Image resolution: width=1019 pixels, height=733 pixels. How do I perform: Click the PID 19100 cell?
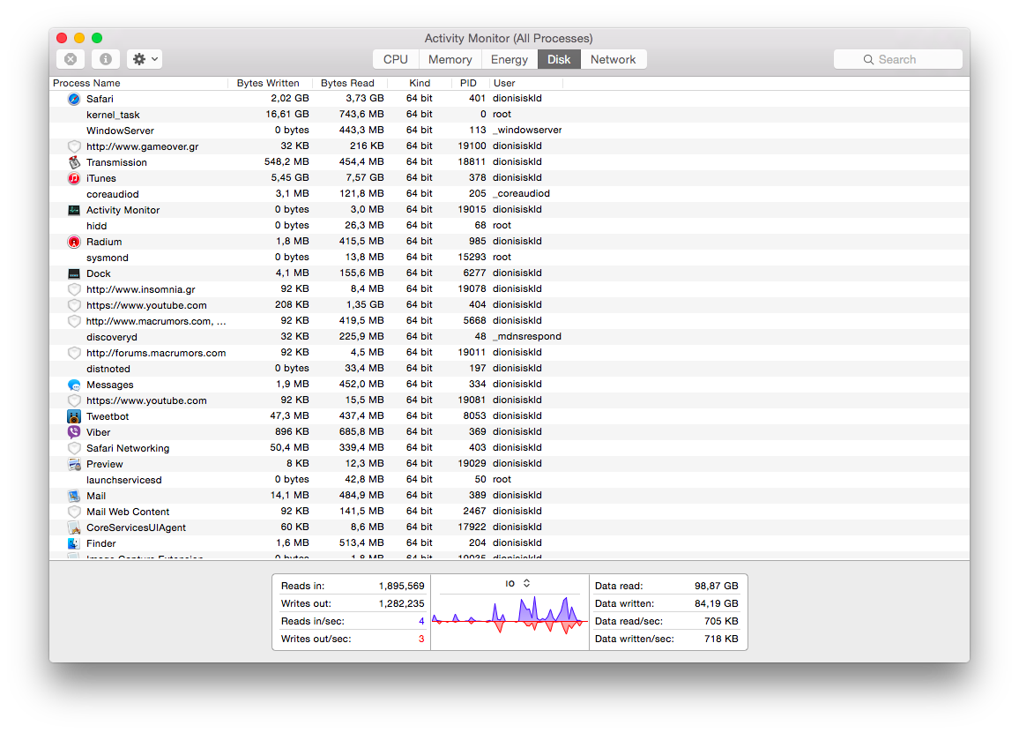[472, 146]
